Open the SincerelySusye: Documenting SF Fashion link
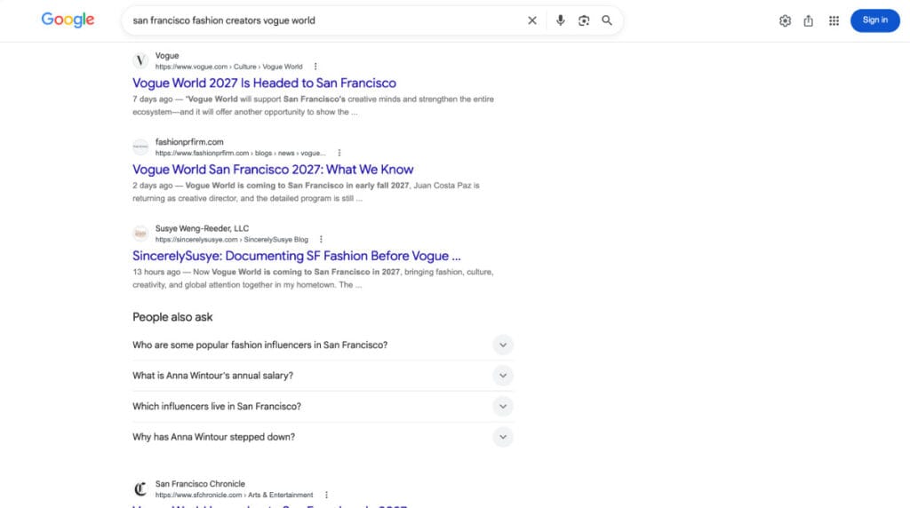 (x=297, y=256)
